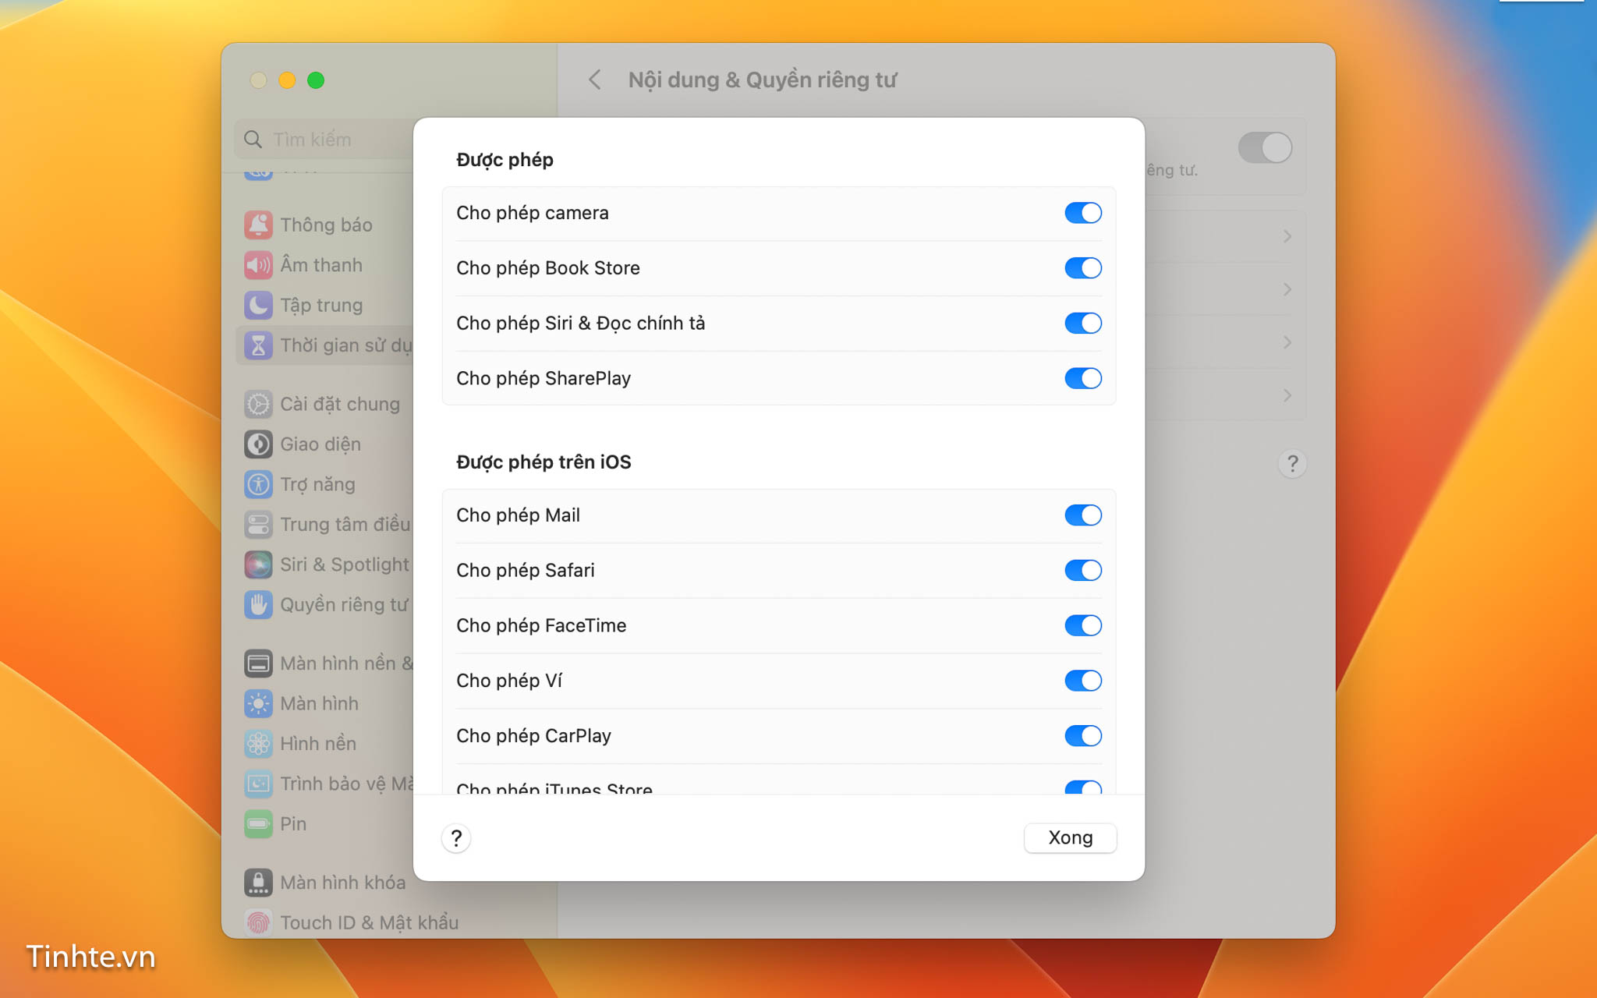Click the Màn hình display sun icon
1597x998 pixels.
click(x=258, y=703)
